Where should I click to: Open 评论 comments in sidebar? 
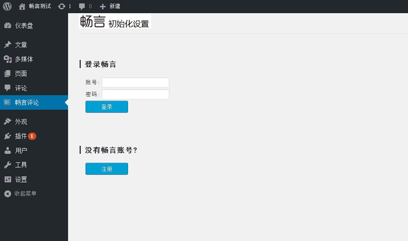21,88
